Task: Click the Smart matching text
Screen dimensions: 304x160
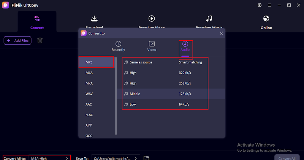Action: click(190, 62)
